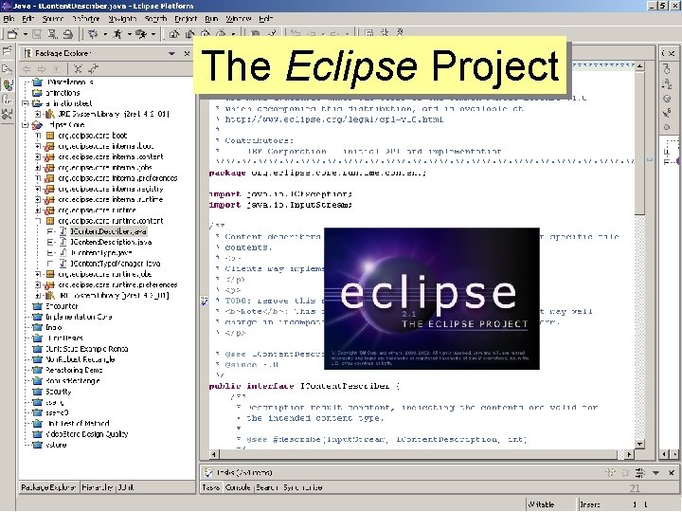Viewport: 682px width, 512px height.
Task: Select IContentDescription.java in the tree
Action: 111,242
